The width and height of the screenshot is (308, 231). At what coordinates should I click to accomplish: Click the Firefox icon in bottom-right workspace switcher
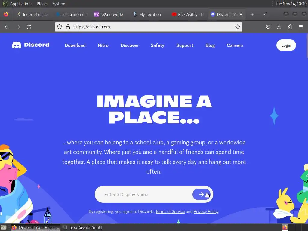tap(285, 227)
